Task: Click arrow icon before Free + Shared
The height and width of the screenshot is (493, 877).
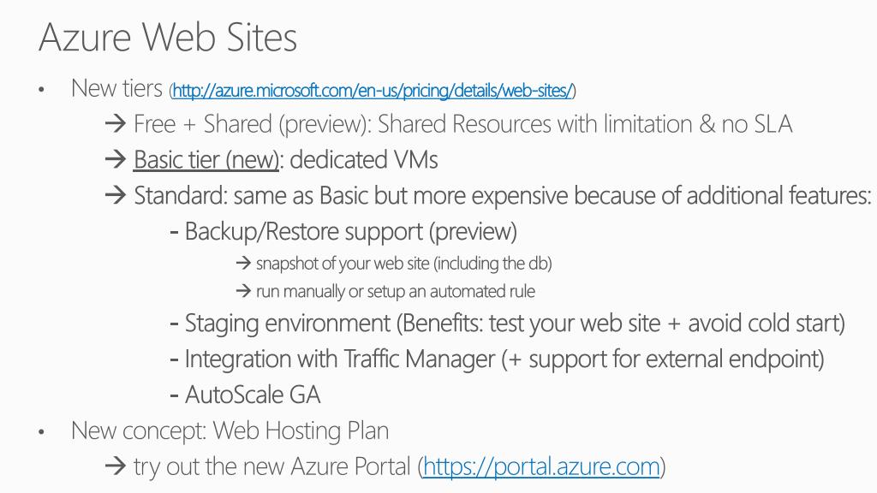Action: pos(116,123)
